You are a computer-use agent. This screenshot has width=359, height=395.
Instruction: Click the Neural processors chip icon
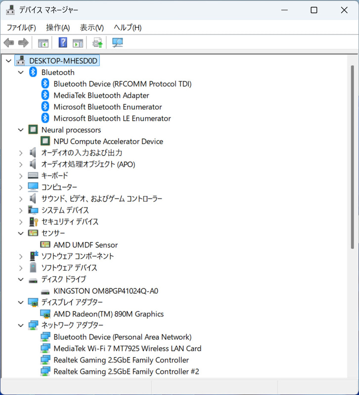[x=33, y=129]
